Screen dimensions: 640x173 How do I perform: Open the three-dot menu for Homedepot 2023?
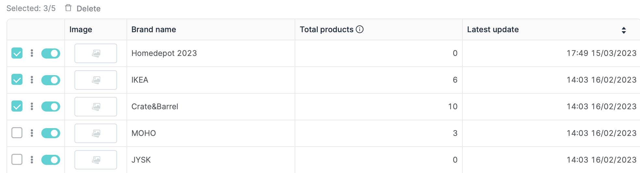(x=32, y=53)
